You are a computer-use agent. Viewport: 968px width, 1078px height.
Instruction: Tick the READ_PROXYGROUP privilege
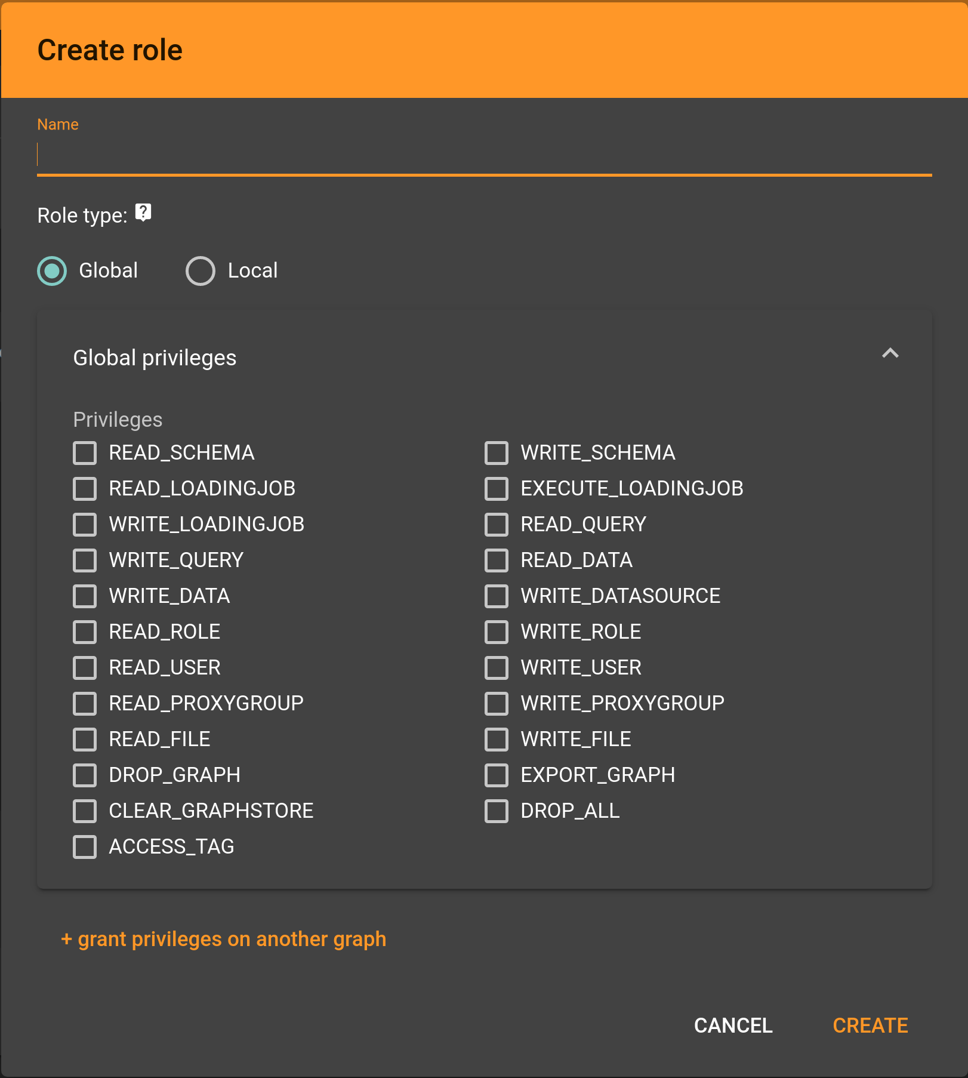tap(85, 704)
